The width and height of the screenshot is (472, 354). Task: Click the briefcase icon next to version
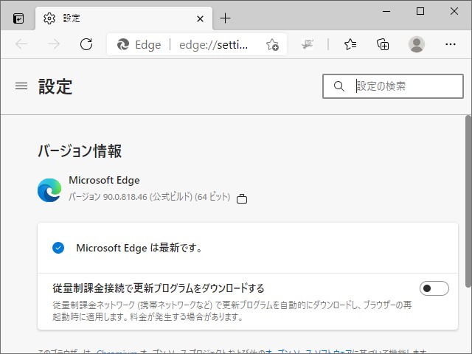coord(242,198)
